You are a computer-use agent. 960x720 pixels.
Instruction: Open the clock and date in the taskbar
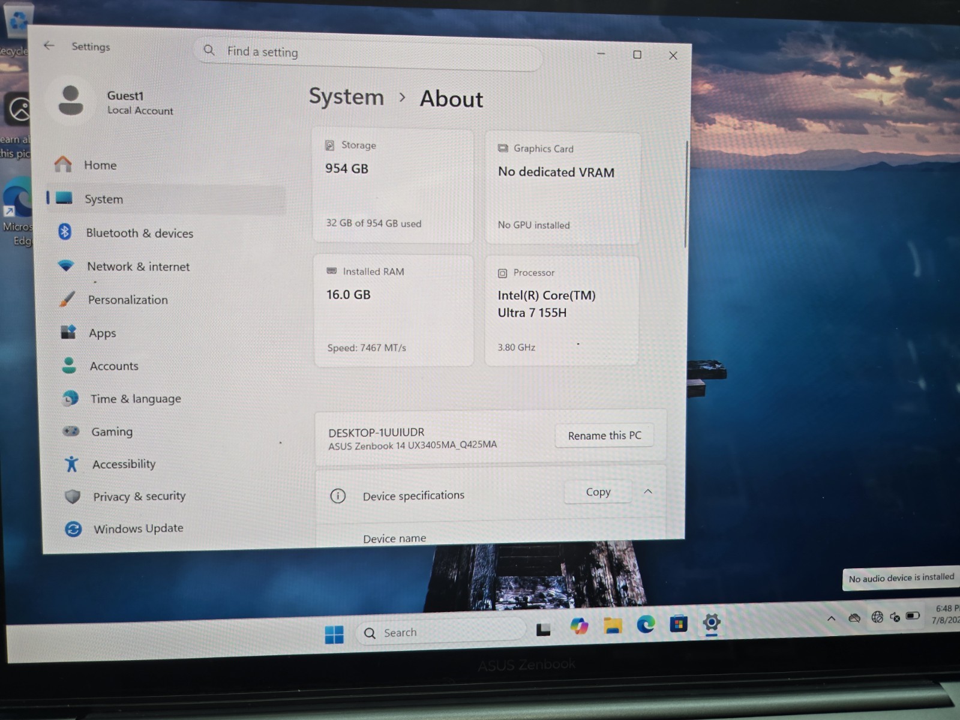point(946,614)
